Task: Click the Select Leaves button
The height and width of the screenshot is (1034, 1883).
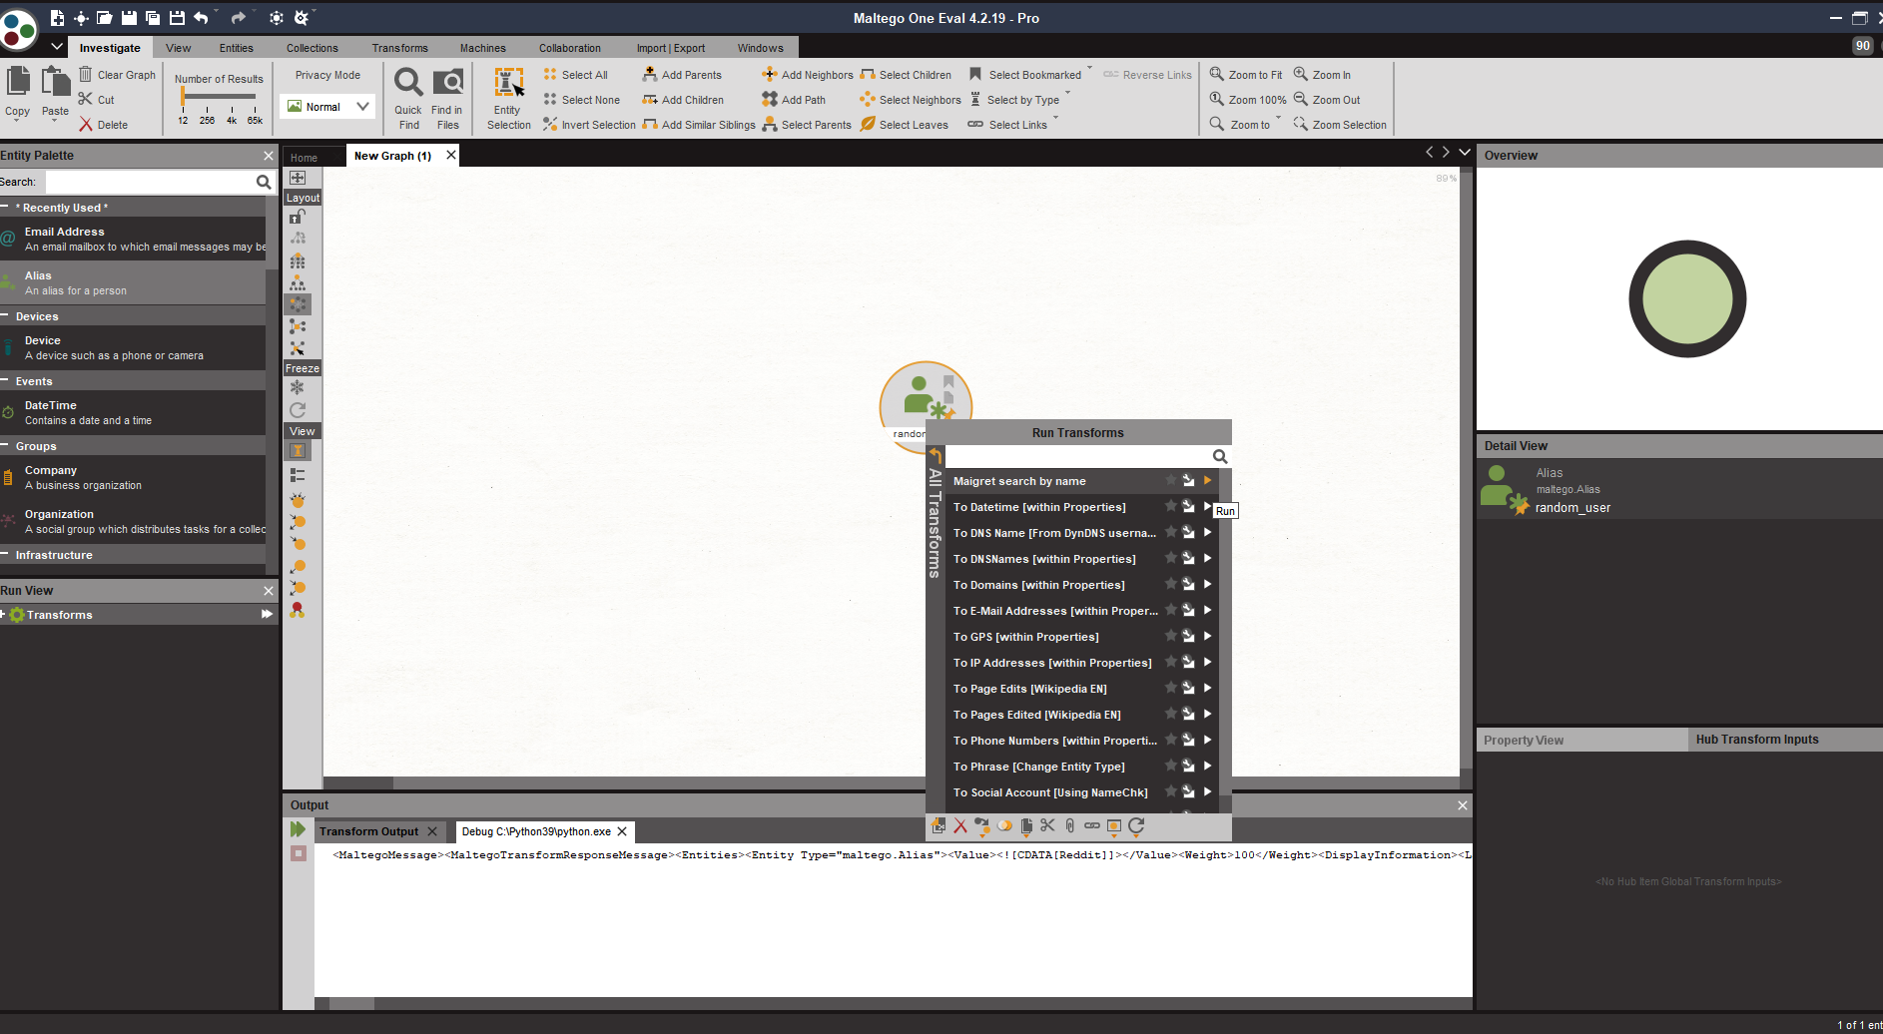Action: pos(905,125)
